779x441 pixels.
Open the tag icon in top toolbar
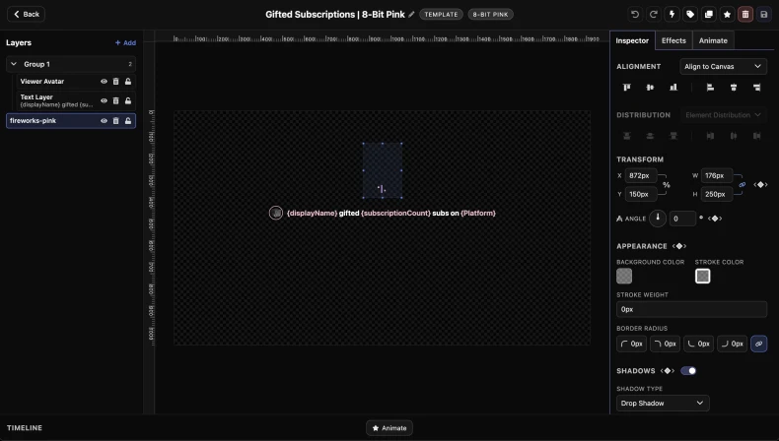[x=690, y=15]
